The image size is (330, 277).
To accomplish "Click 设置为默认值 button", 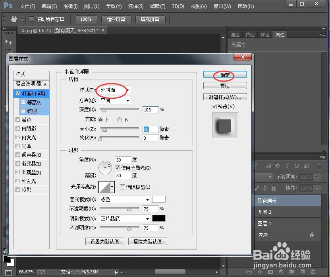I will pos(104,241).
